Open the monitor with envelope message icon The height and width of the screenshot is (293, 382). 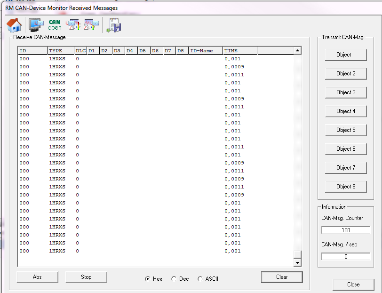[x=36, y=24]
